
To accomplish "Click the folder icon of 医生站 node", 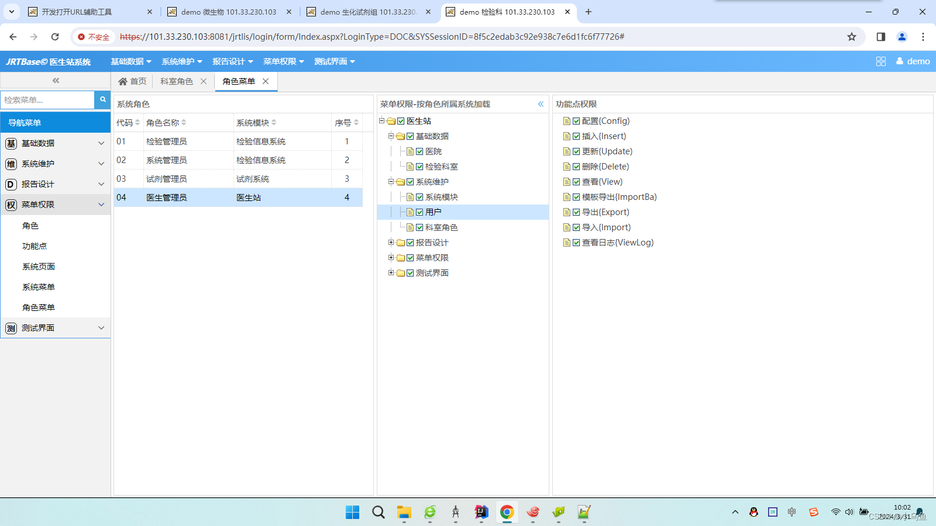I will pyautogui.click(x=391, y=121).
